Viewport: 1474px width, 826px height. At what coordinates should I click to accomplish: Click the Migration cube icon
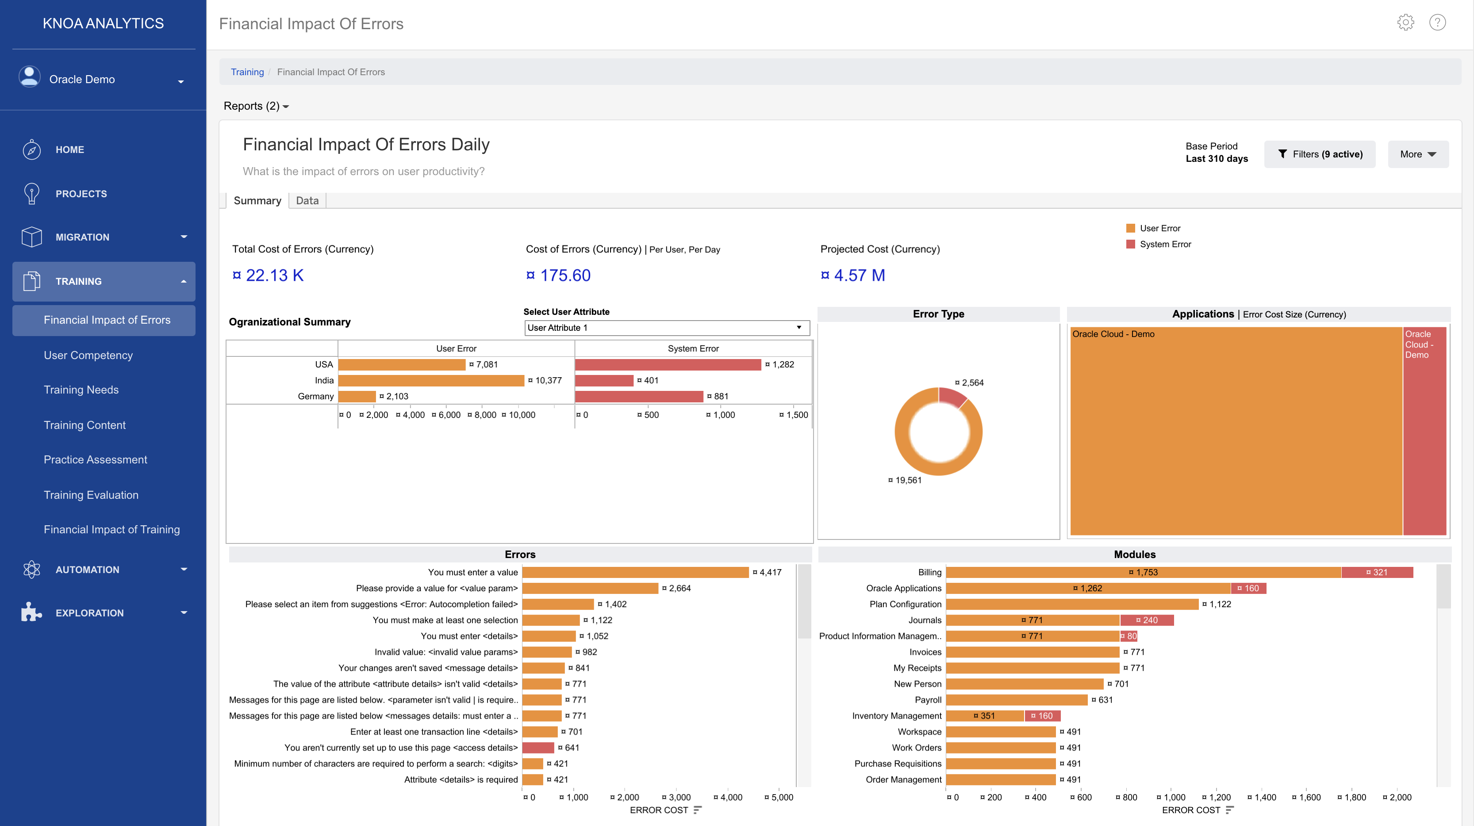pos(31,237)
